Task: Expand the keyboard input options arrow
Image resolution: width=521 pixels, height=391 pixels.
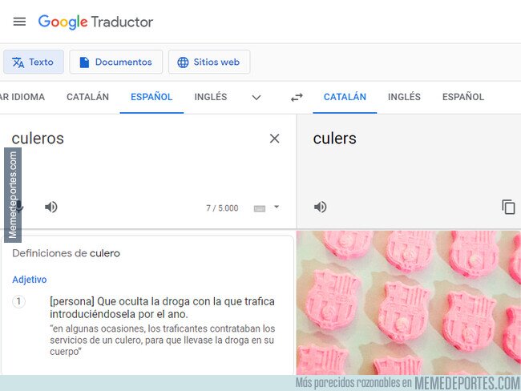Action: pos(277,207)
